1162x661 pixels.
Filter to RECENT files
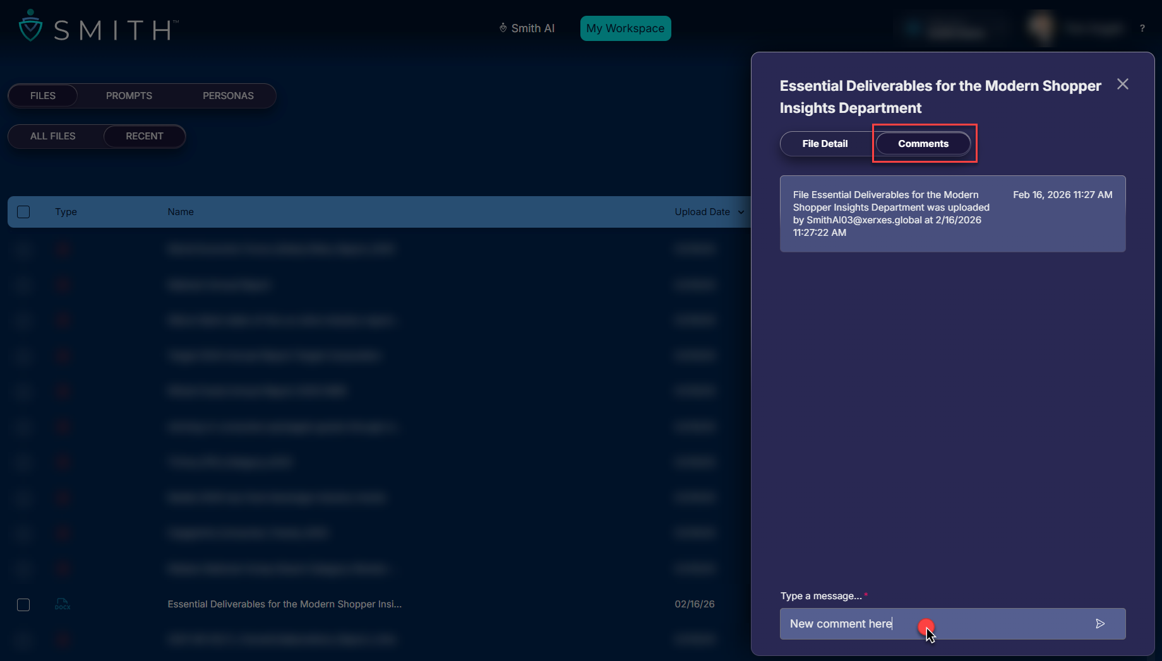[144, 136]
